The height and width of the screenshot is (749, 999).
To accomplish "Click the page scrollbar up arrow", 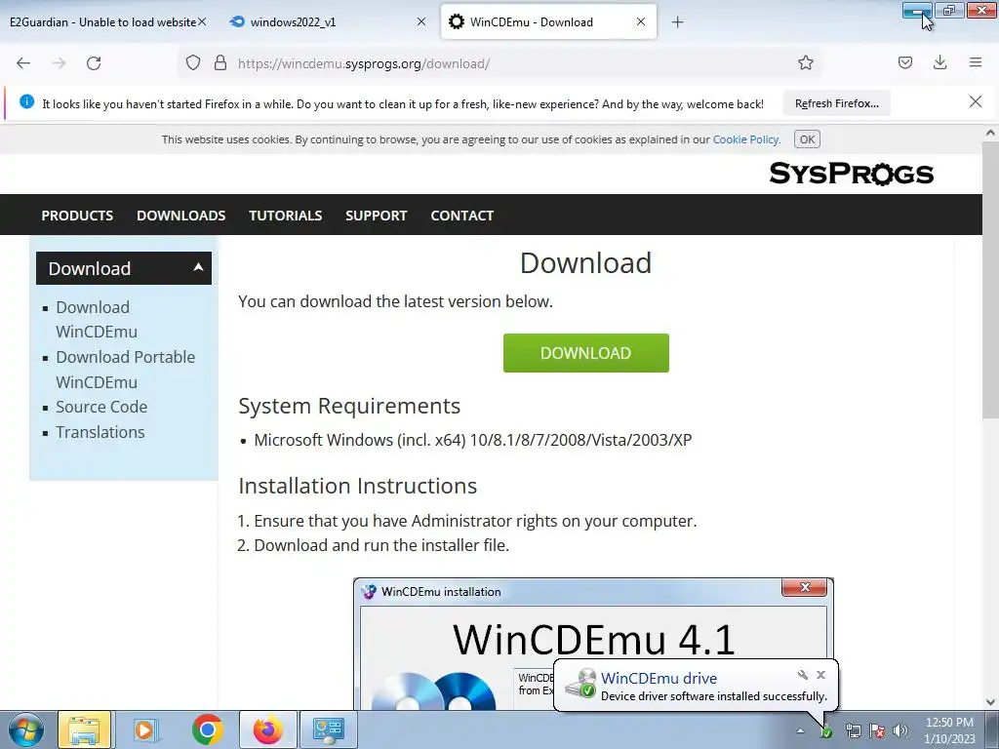I will point(990,133).
